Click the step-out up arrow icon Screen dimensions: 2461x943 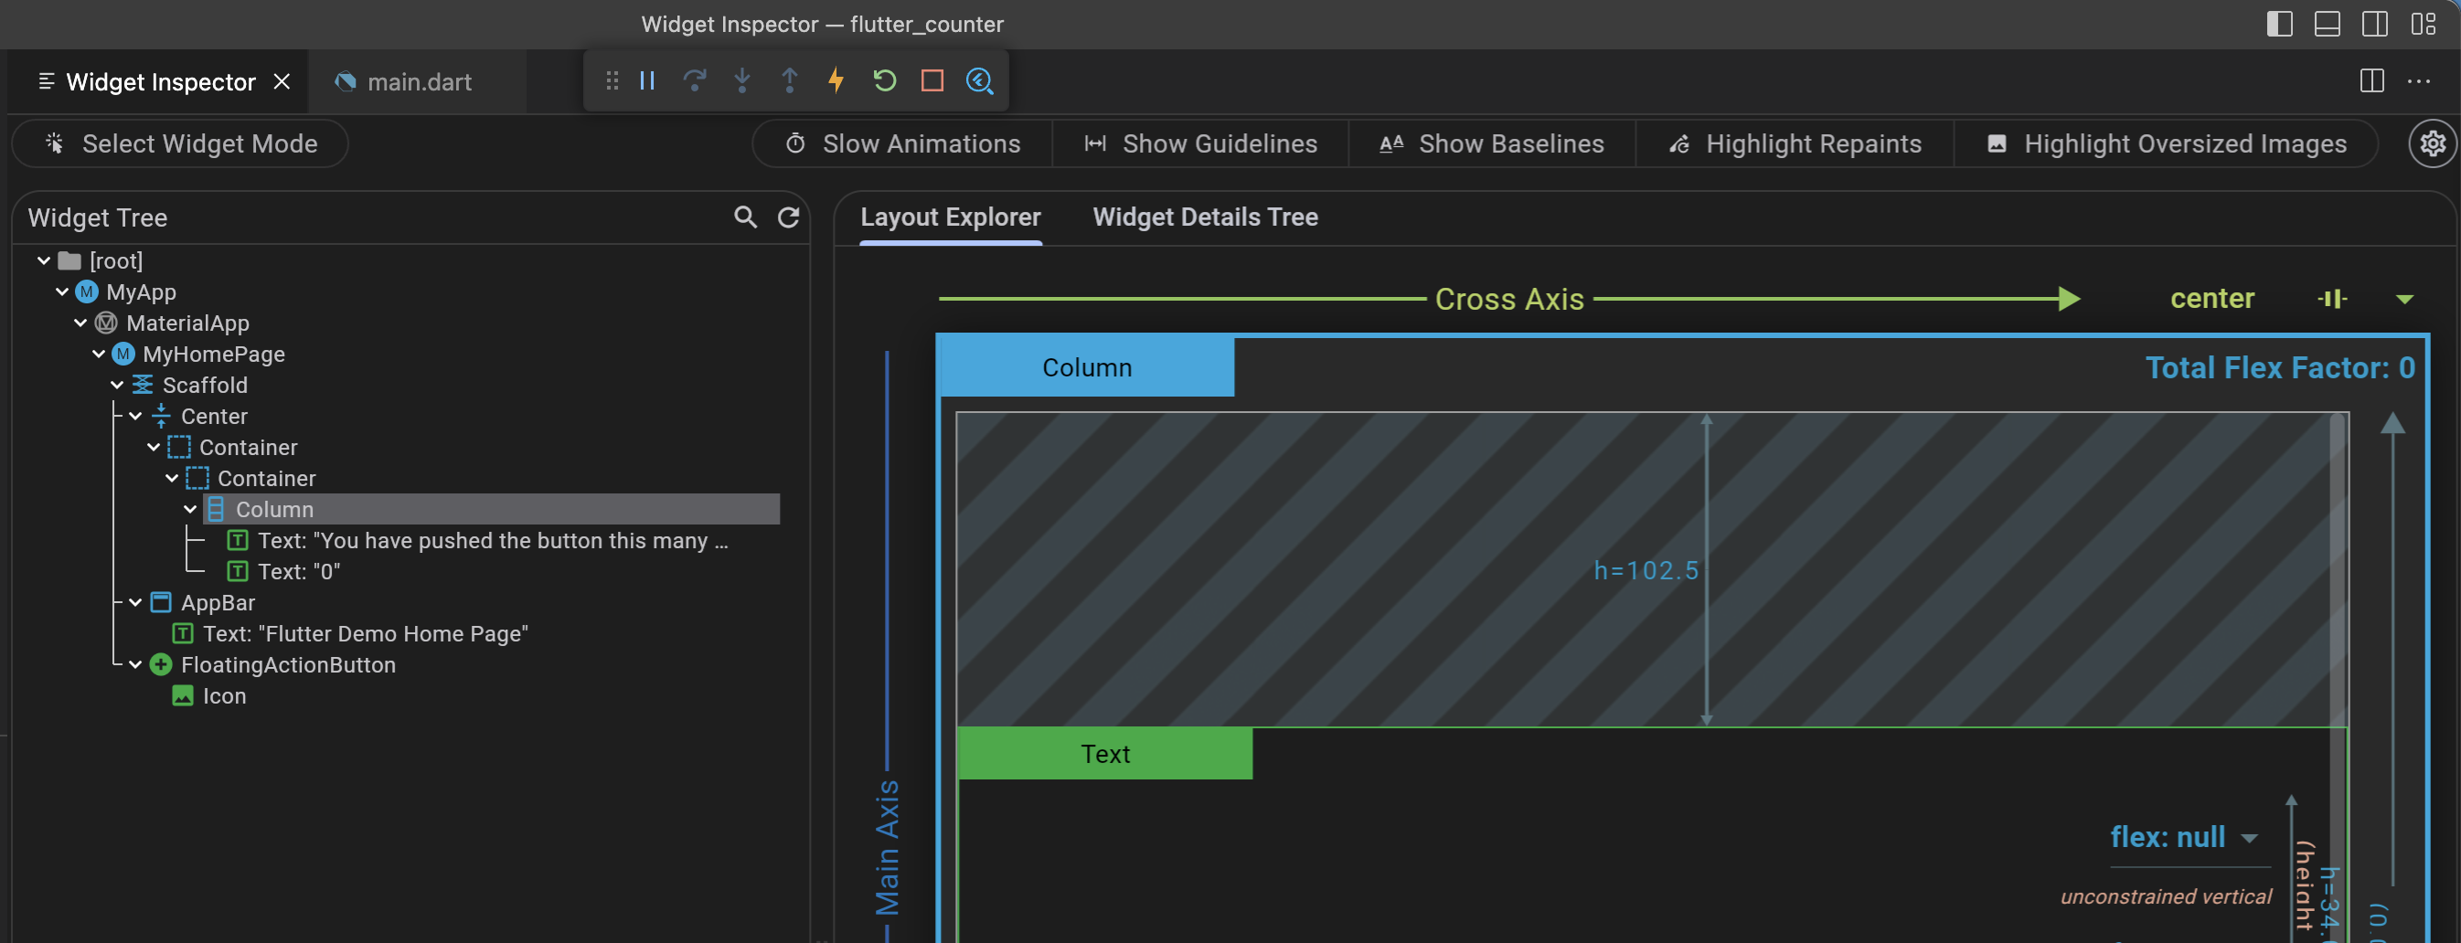pos(789,81)
